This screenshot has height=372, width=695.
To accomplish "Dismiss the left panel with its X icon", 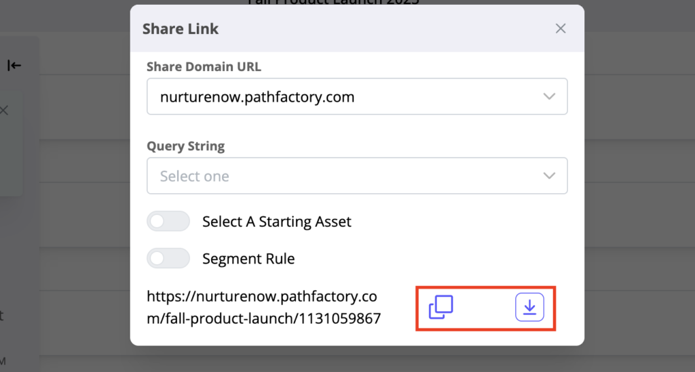I will (4, 110).
